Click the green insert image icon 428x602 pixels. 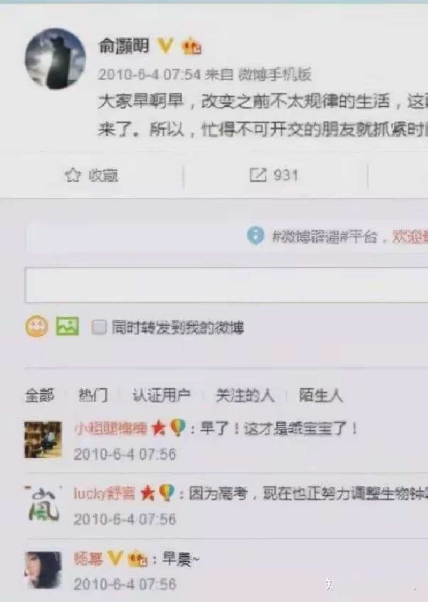click(67, 326)
